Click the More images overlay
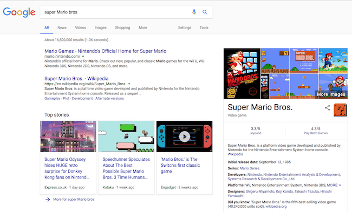Screen dimensions: 352x212 point(331,94)
